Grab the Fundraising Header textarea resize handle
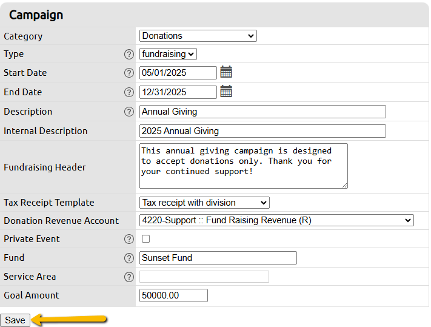Image resolution: width=431 pixels, height=327 pixels. [x=345, y=186]
